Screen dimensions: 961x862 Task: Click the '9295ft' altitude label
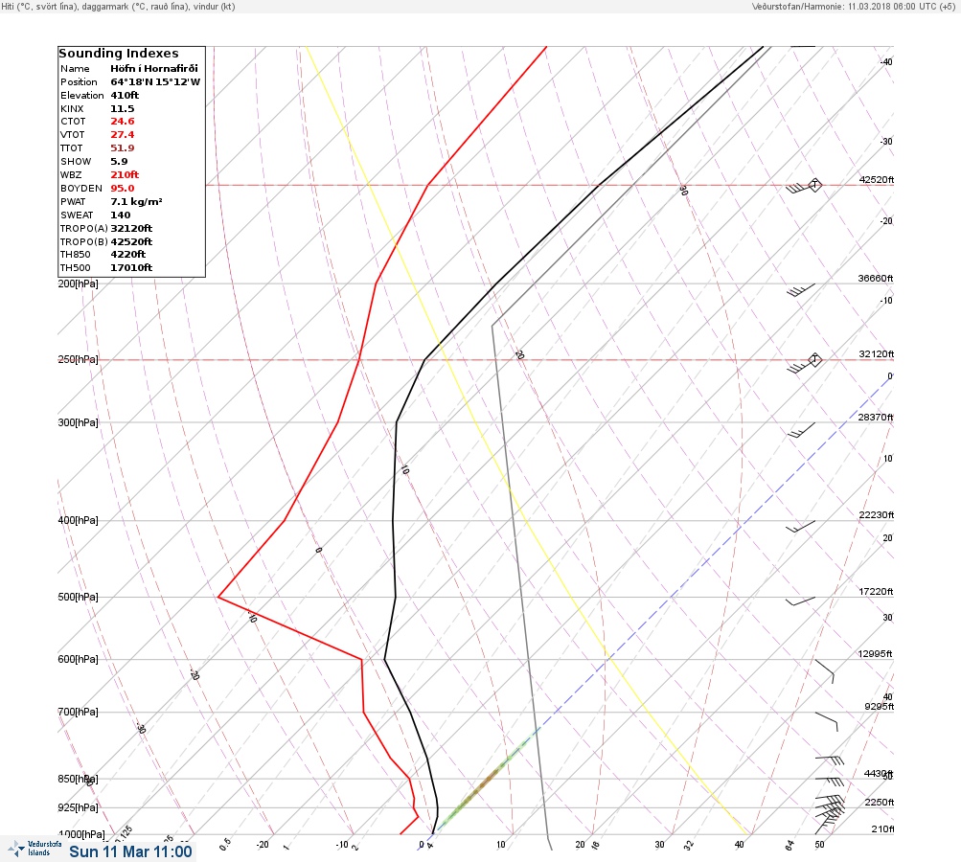[x=879, y=707]
